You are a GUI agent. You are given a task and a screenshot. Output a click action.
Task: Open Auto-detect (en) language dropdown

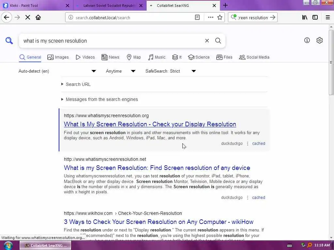click(x=57, y=71)
